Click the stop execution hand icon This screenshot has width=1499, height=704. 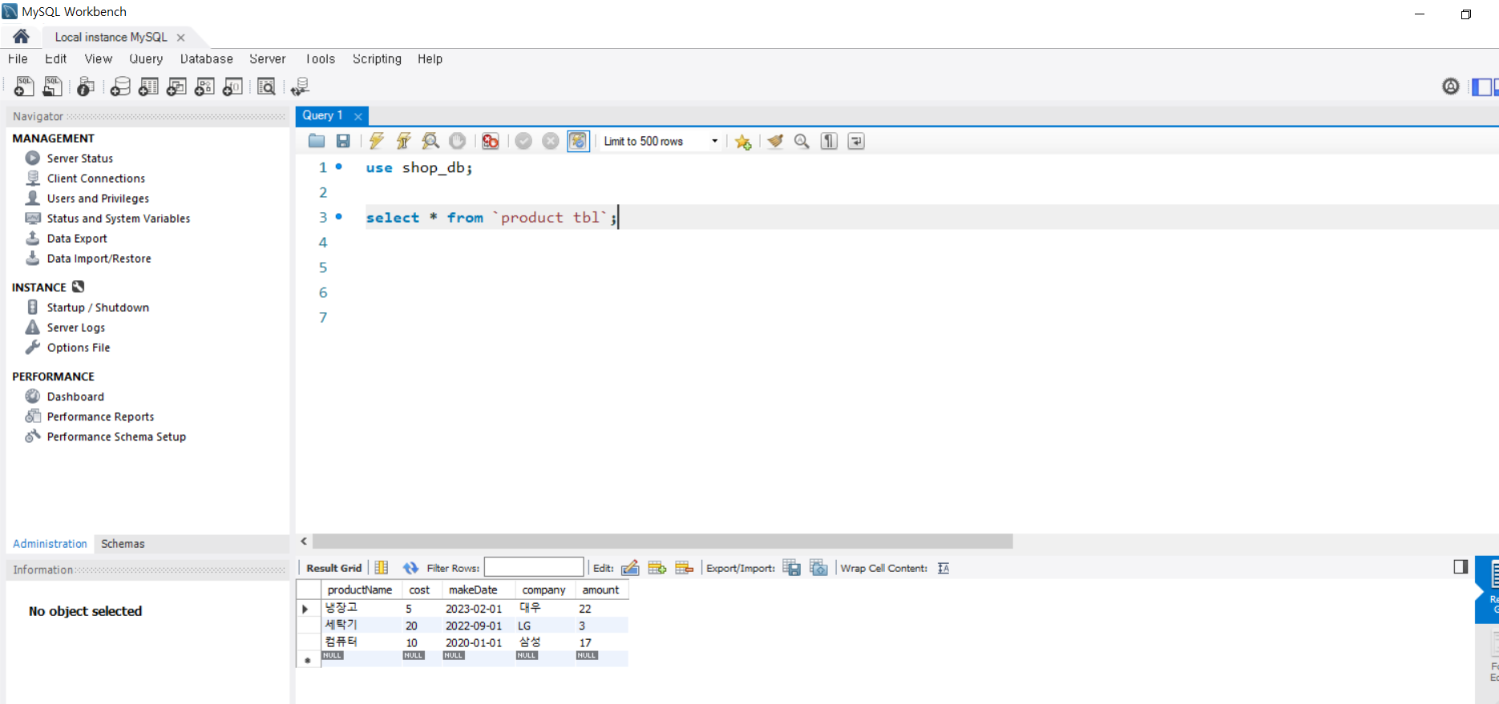457,141
